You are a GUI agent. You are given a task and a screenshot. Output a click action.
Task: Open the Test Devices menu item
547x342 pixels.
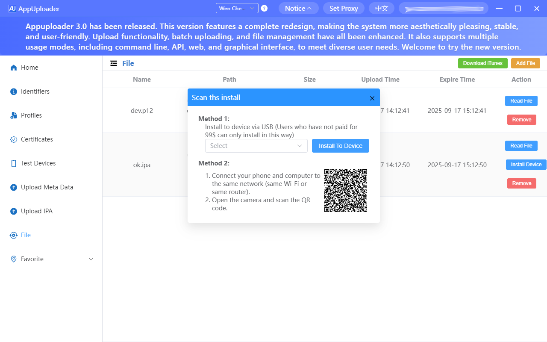click(51, 163)
